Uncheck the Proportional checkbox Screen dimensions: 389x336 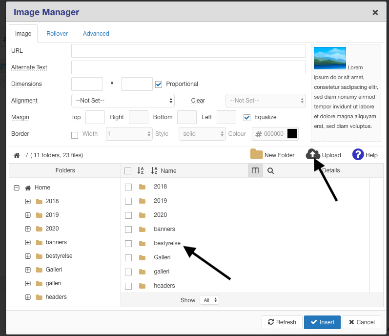(159, 84)
